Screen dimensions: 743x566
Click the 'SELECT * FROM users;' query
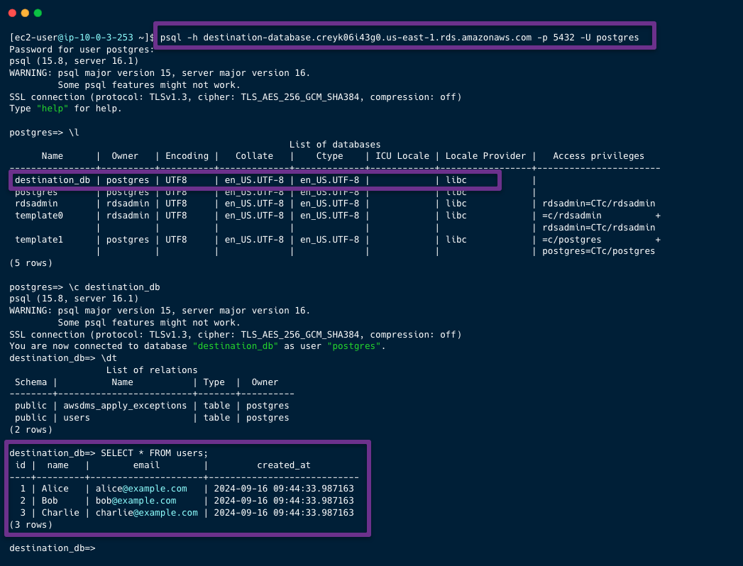pos(155,453)
